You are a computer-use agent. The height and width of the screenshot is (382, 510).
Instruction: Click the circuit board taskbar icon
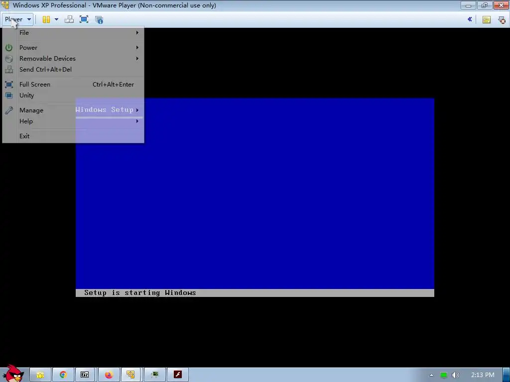click(155, 375)
